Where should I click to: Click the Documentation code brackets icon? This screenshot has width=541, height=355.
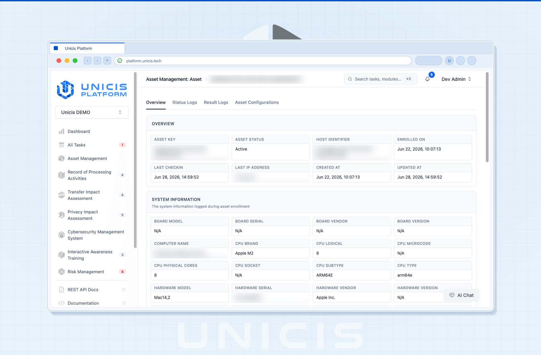62,303
